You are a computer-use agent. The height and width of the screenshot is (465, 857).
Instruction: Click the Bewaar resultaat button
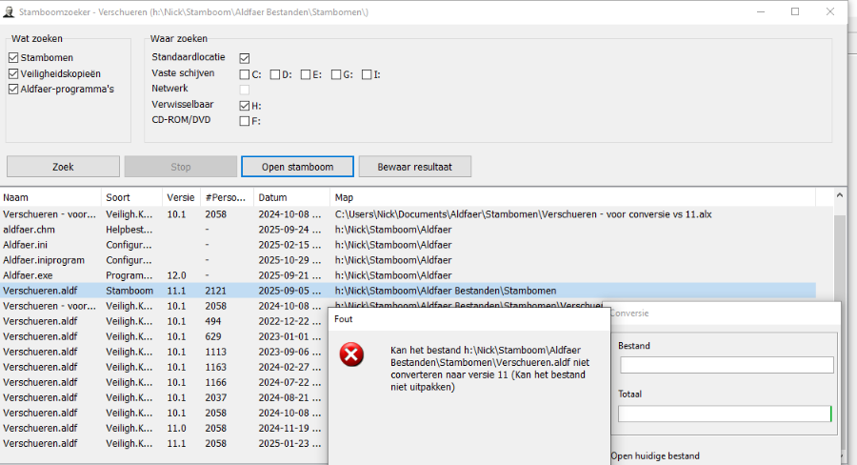pyautogui.click(x=414, y=167)
